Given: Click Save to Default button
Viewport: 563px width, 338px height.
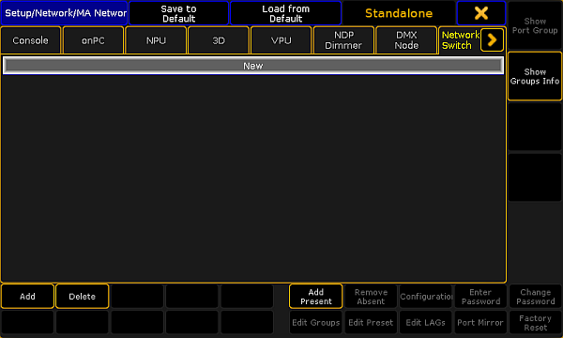Looking at the screenshot, I should coord(178,13).
